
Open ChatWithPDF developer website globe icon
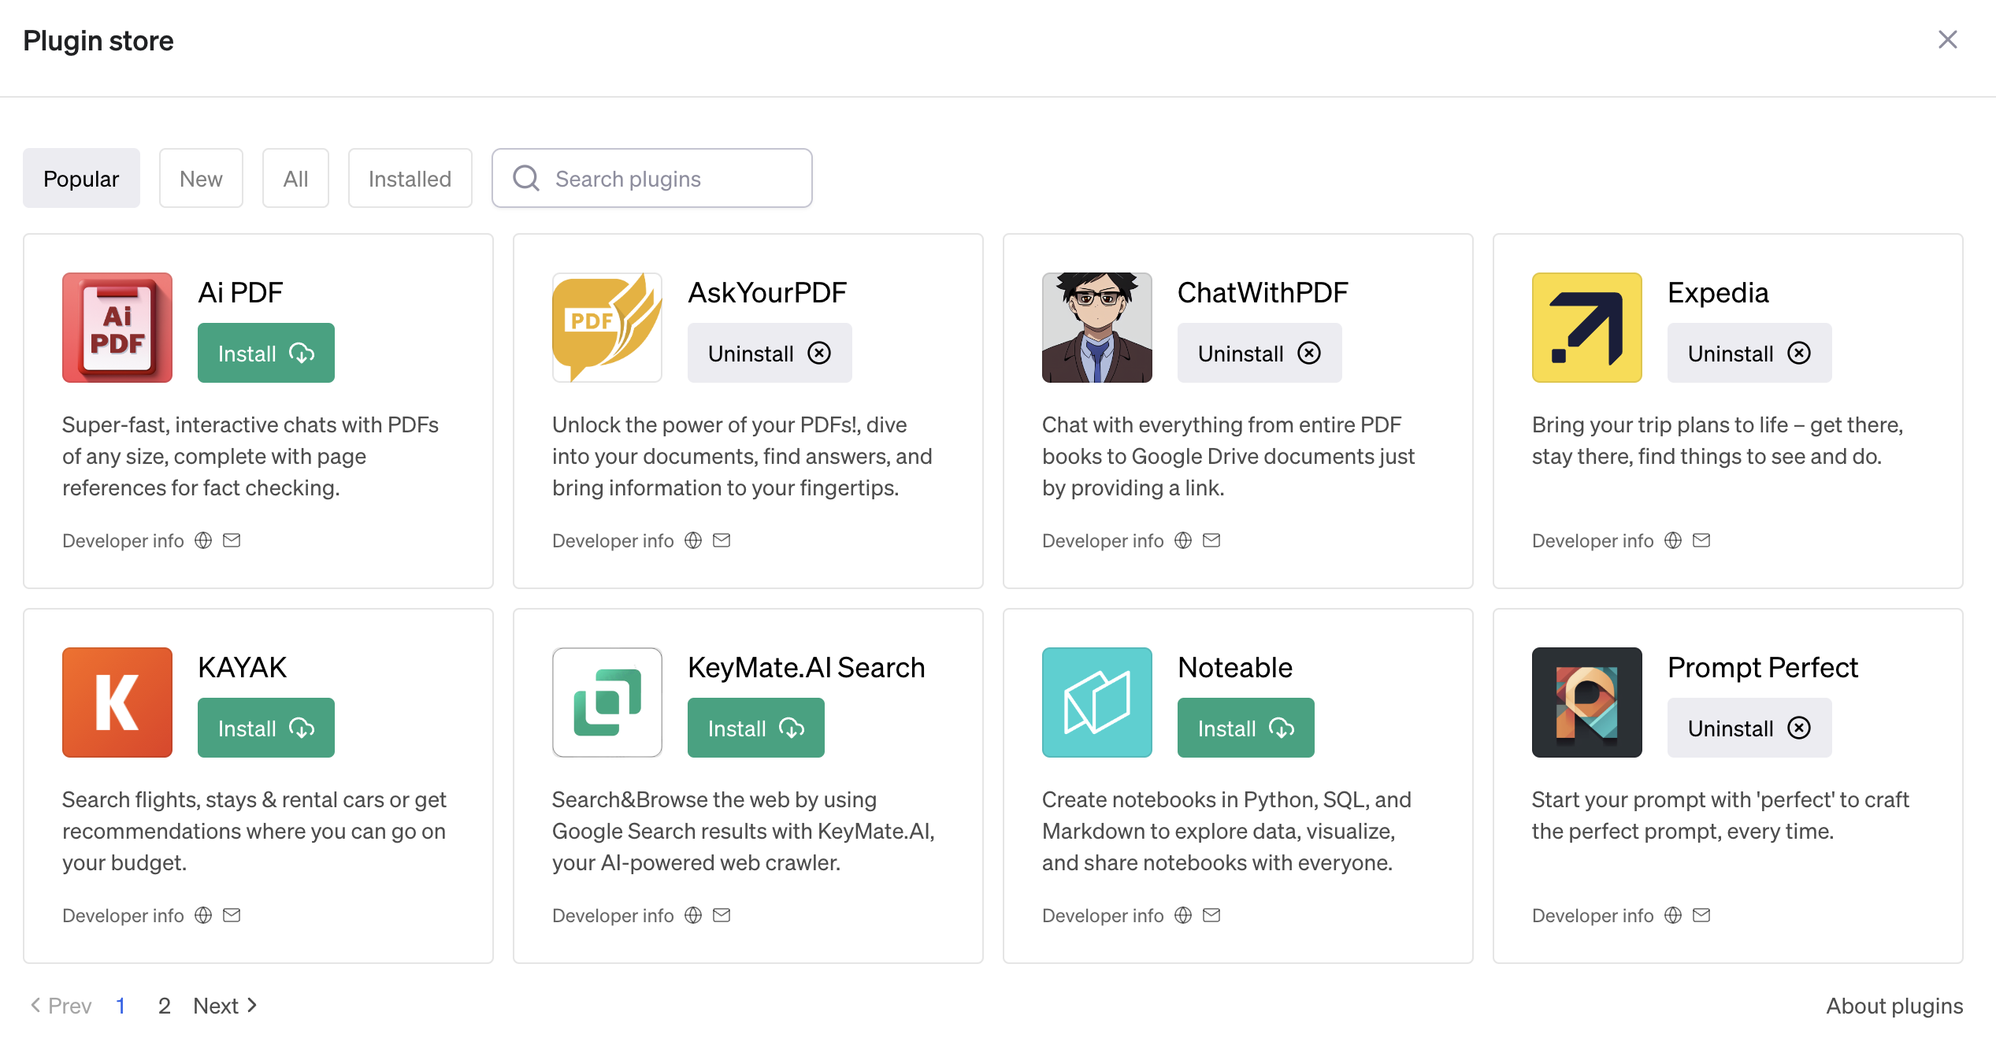(1183, 540)
